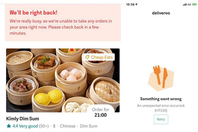Tap the Dim Sum cuisine tag
The height and width of the screenshot is (132, 198).
pos(89,126)
